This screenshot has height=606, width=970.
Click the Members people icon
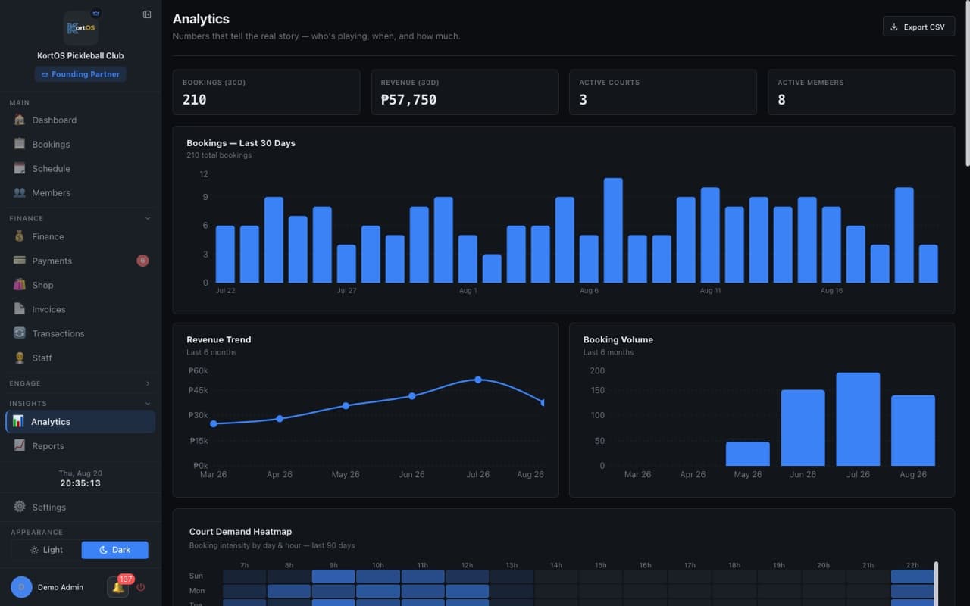tap(20, 192)
